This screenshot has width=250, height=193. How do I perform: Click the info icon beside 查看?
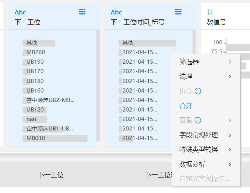pos(198,120)
